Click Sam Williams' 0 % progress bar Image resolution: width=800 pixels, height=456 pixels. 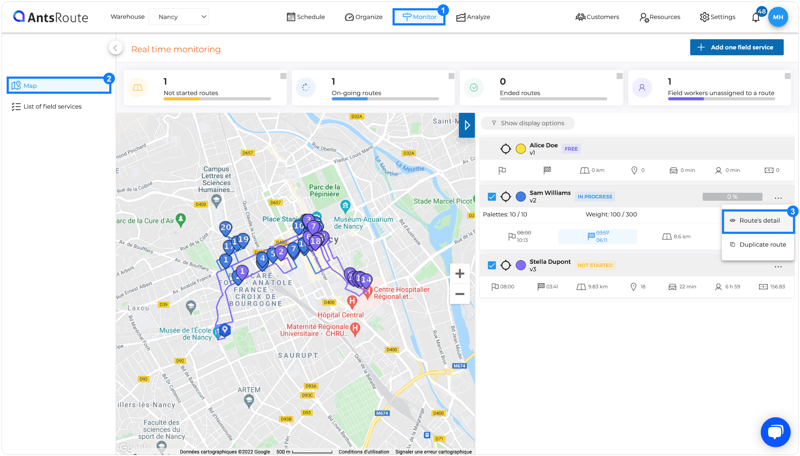click(x=732, y=197)
